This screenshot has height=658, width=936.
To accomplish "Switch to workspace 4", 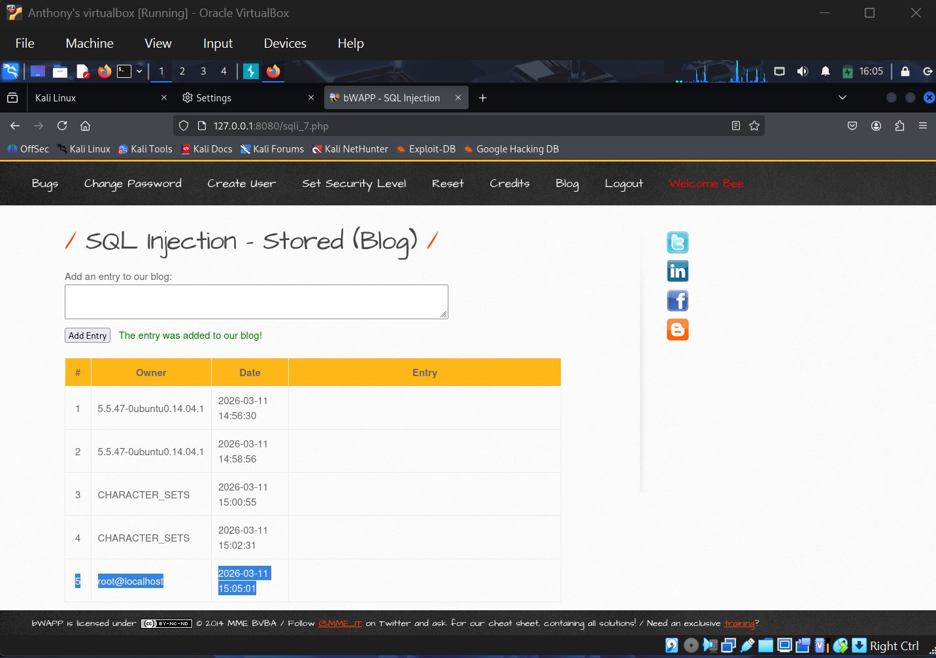I will [224, 71].
